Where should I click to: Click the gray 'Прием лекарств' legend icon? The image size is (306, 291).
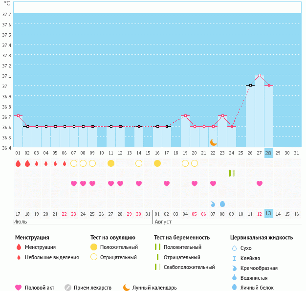68,288
